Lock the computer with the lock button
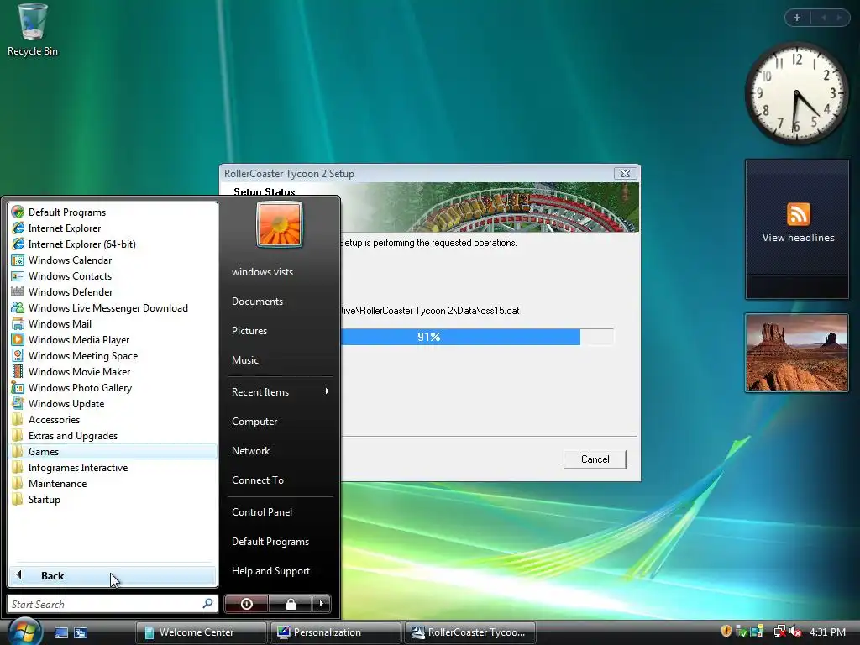This screenshot has height=645, width=860. tap(291, 604)
